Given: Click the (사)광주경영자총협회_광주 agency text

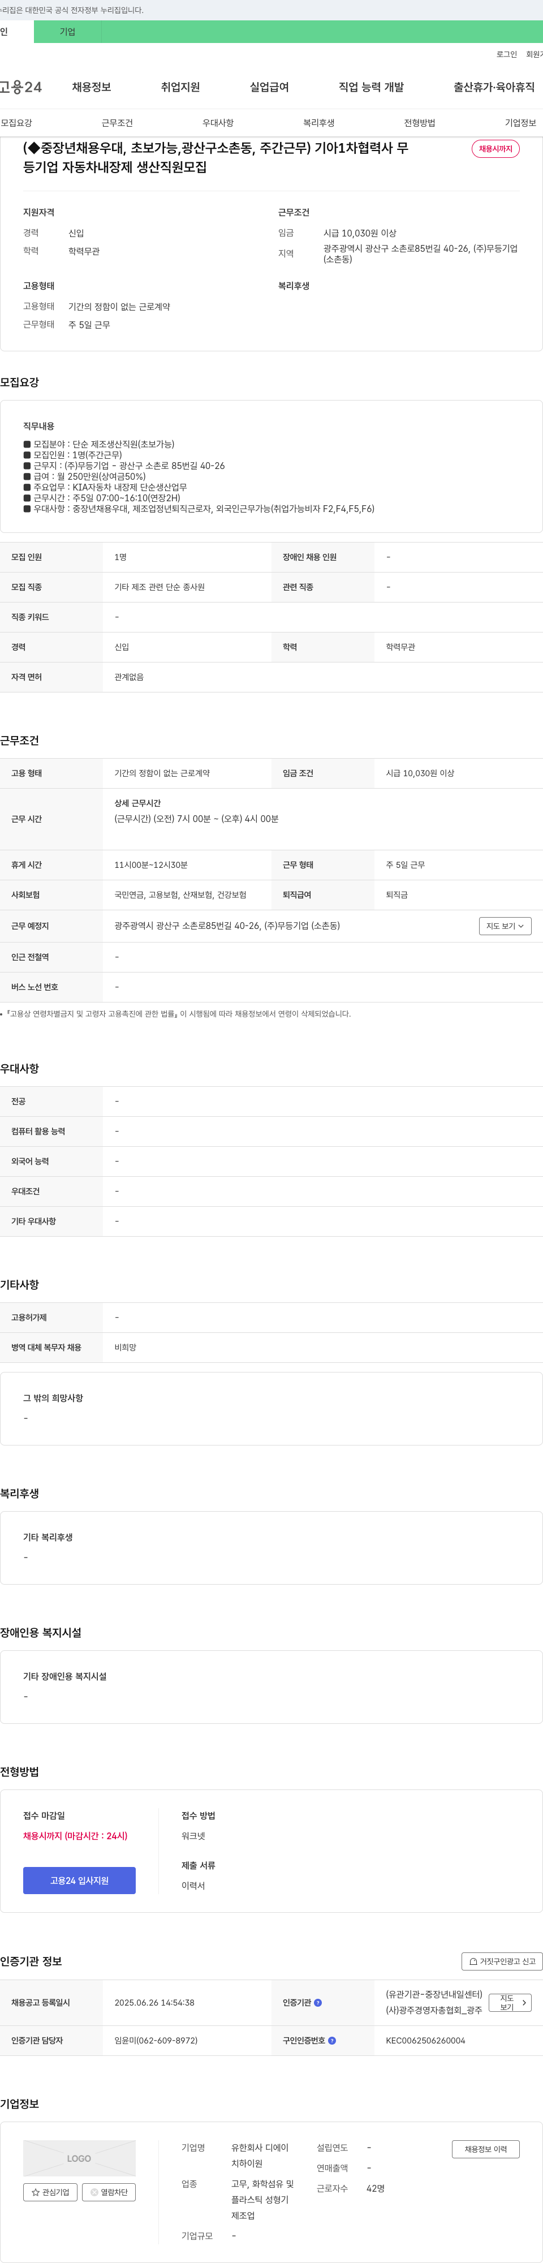Looking at the screenshot, I should point(434,2011).
